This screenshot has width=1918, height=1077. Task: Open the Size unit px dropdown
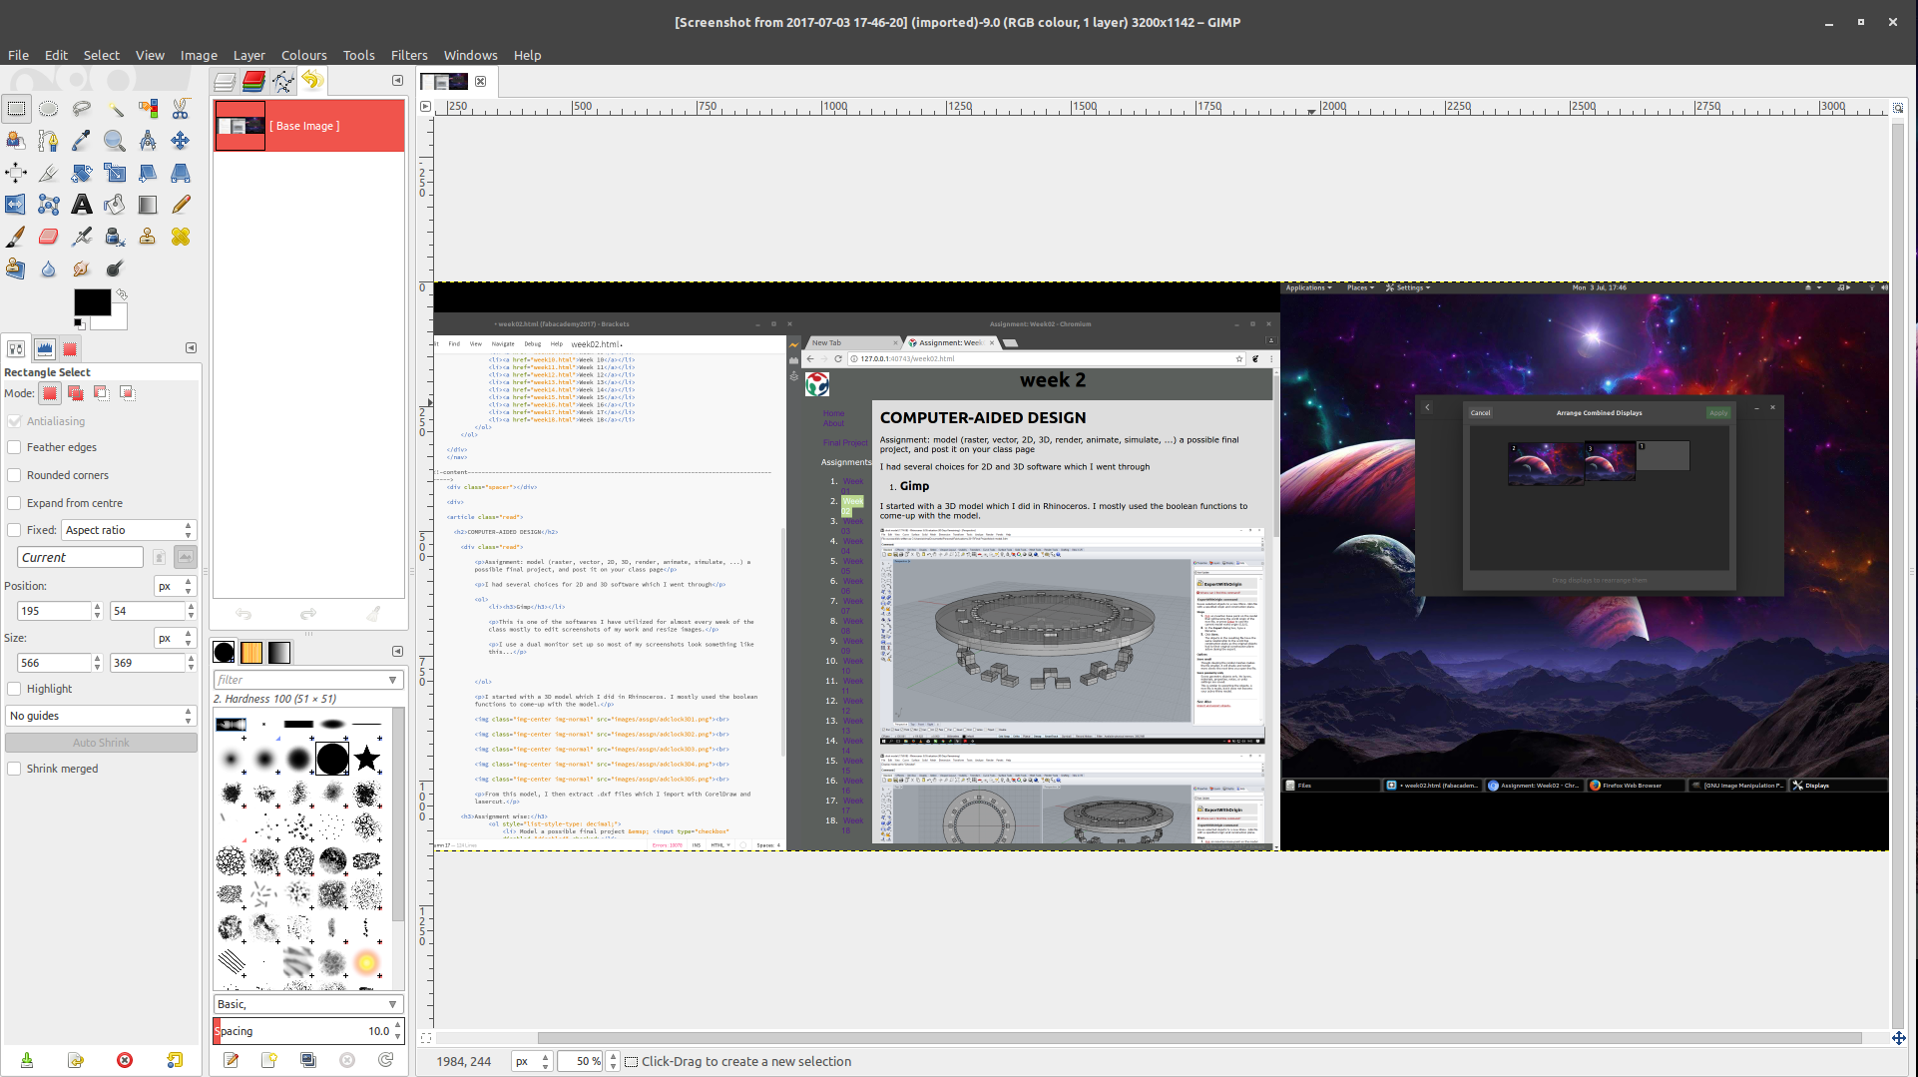point(175,638)
